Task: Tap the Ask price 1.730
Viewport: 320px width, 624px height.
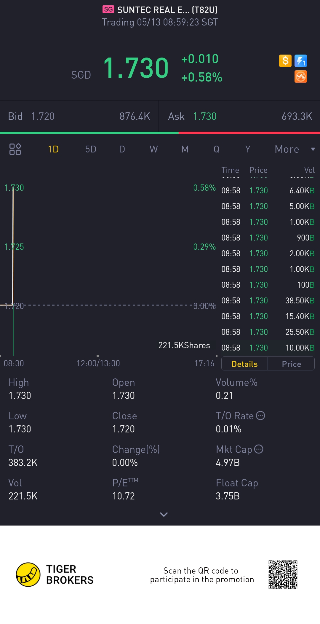Action: pyautogui.click(x=205, y=116)
